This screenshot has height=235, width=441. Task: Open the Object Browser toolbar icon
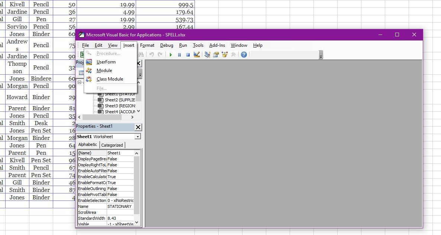coord(225,55)
